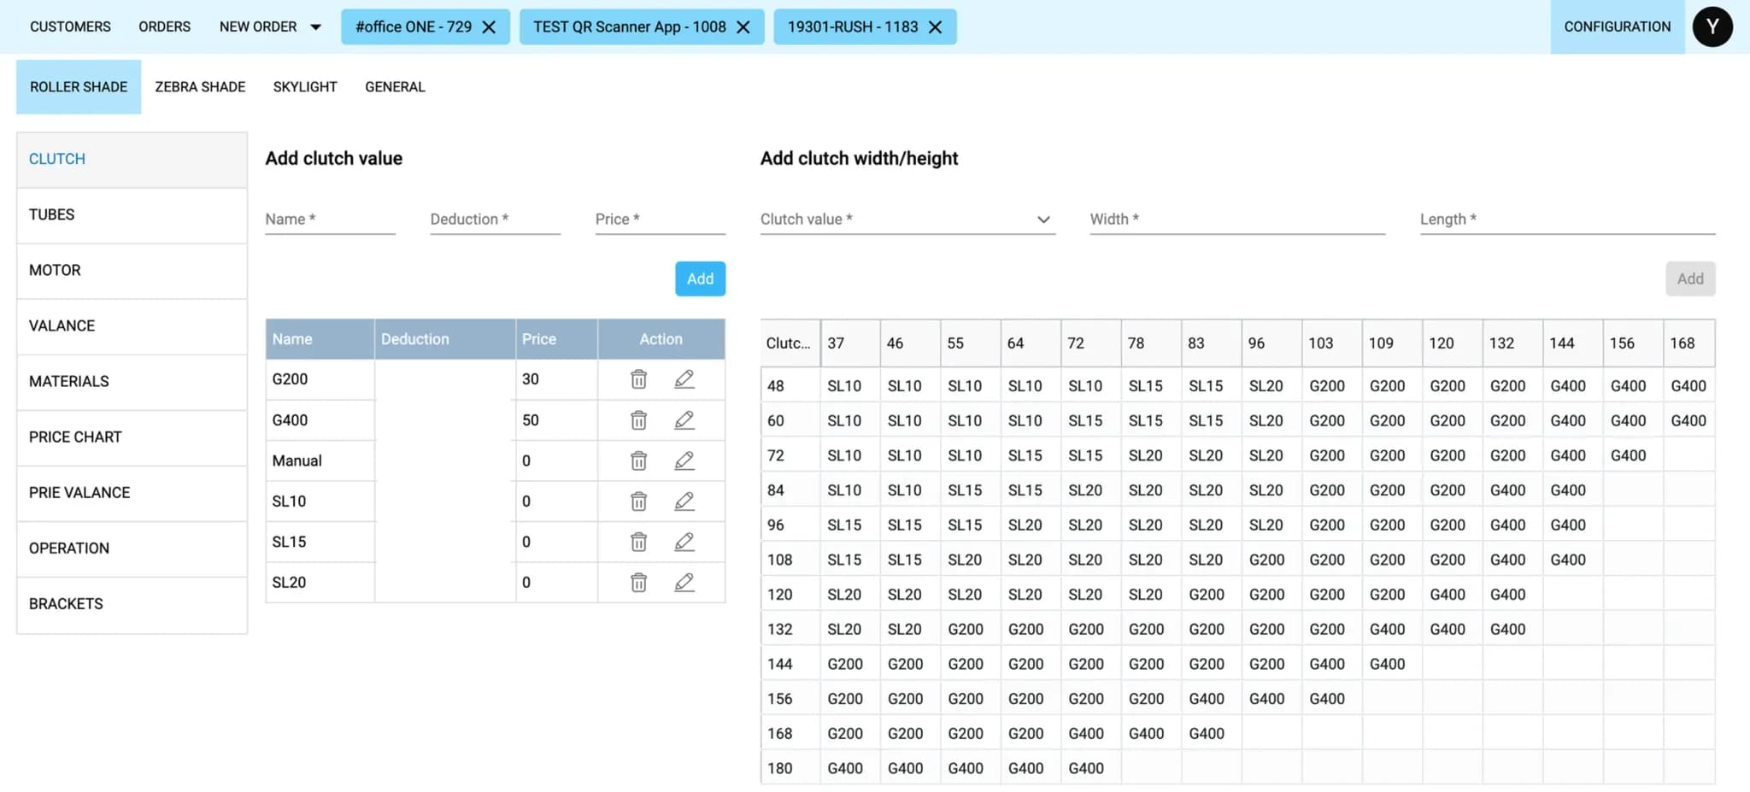Delete the SL20 clutch value
This screenshot has width=1750, height=792.
pos(638,583)
